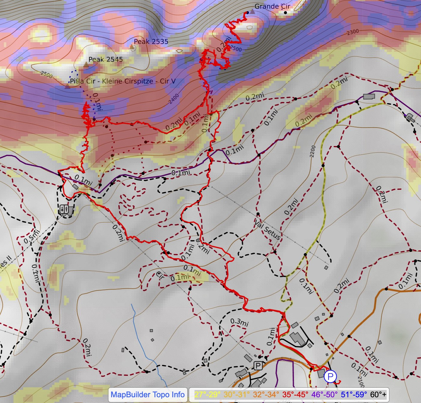Click the black 60°+ slope legend entry
Image resolution: width=421 pixels, height=403 pixels.
point(378,395)
